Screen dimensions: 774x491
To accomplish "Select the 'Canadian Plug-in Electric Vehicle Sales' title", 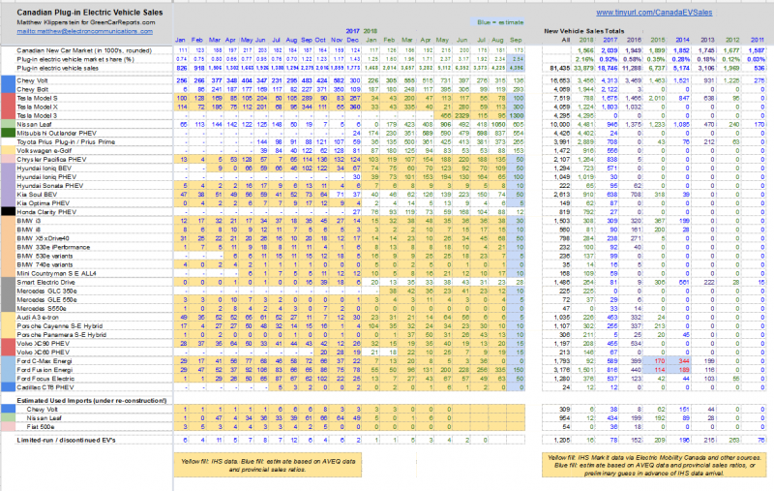I will coord(90,13).
